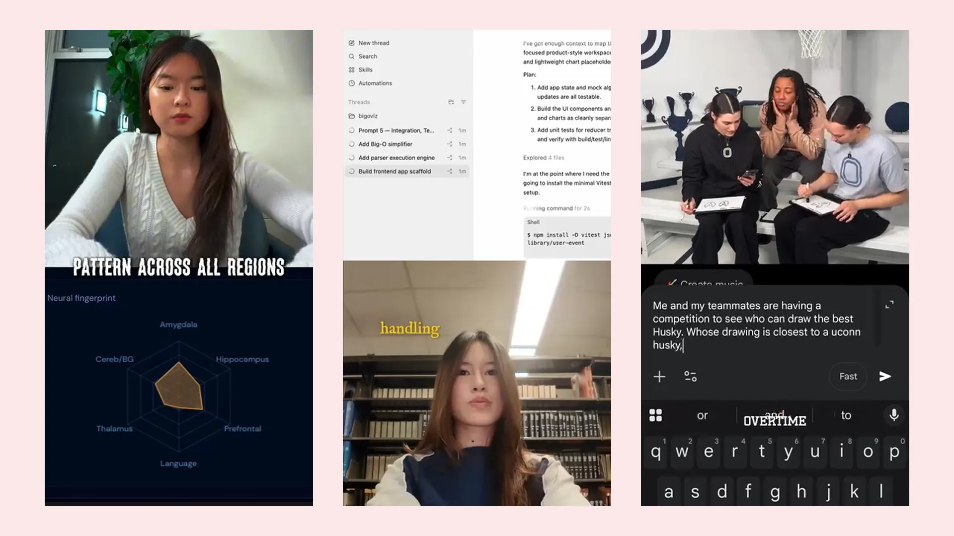Click branch icon on Add Big-O simplifier row

[x=450, y=144]
